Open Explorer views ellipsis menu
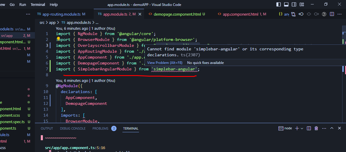Screen dimensions: 346x152 28,14
